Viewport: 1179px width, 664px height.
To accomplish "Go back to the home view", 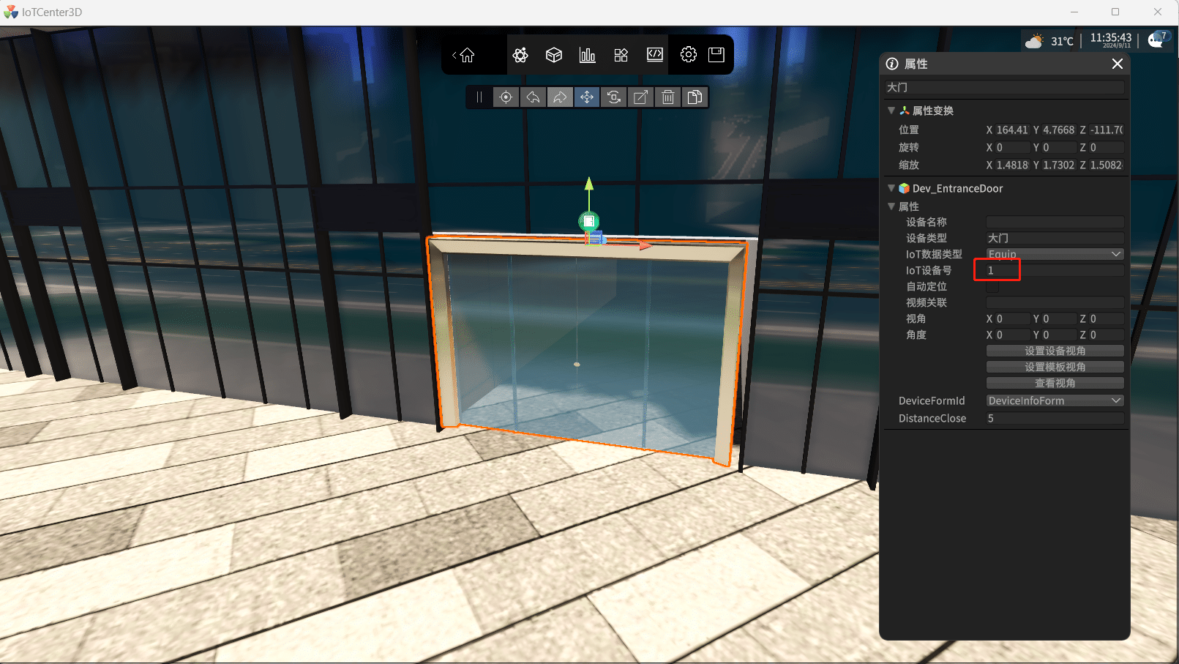I will click(464, 55).
